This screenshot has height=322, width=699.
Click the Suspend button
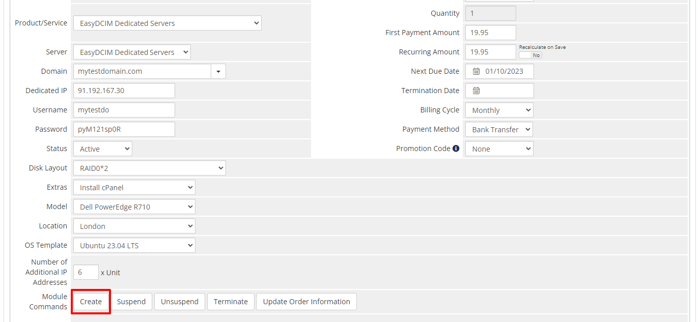pyautogui.click(x=131, y=302)
